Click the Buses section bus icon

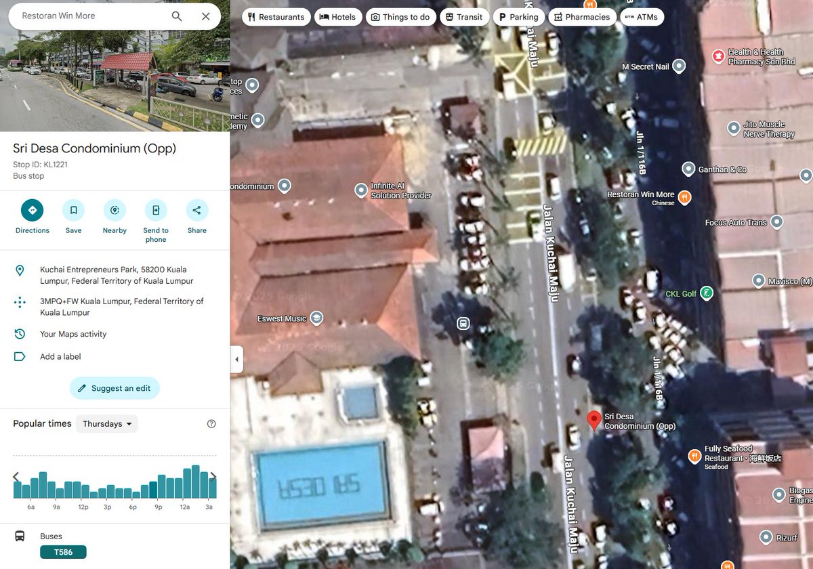click(20, 536)
